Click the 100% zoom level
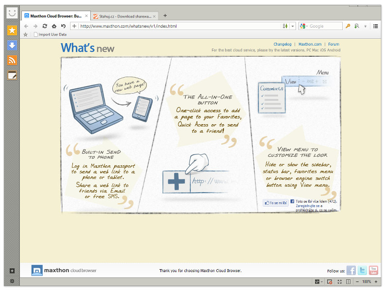The image size is (385, 291). pos(367,282)
